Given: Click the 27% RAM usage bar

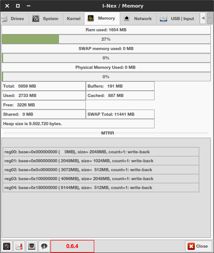Looking at the screenshot, I should (106, 39).
